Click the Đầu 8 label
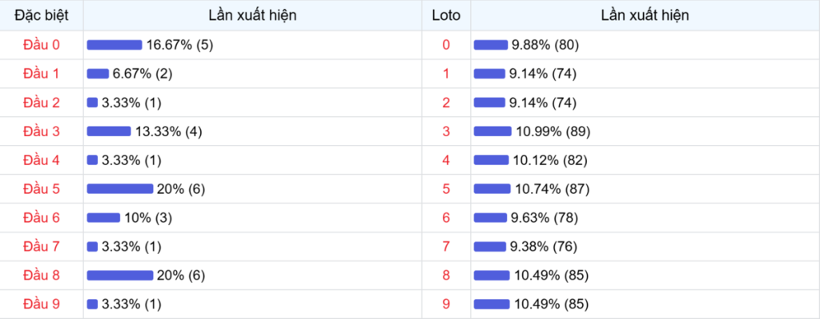This screenshot has height=319, width=820. point(42,276)
